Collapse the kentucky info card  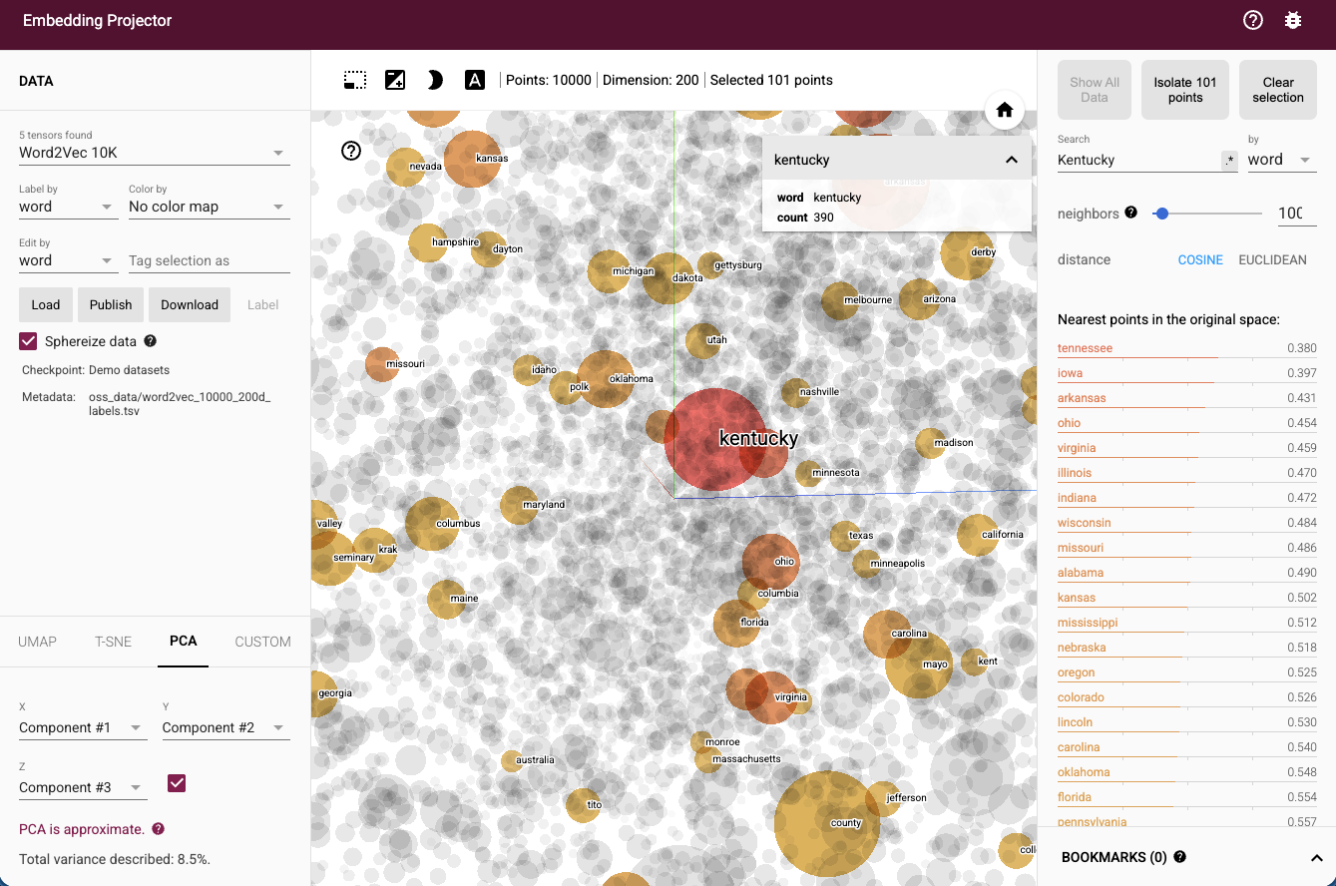coord(1011,160)
